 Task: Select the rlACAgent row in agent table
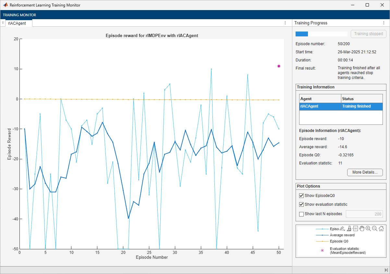click(341, 106)
